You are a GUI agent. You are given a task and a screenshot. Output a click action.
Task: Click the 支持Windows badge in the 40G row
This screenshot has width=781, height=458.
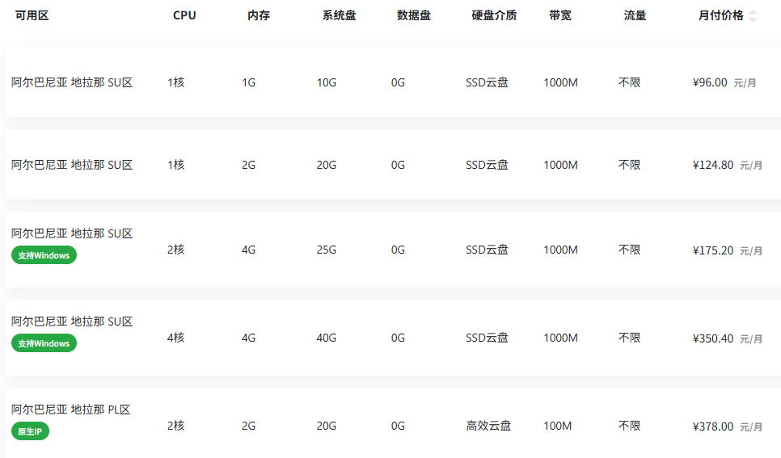click(x=44, y=343)
